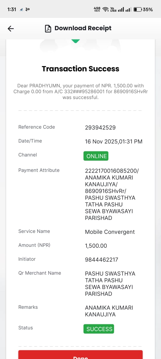Click the red Done button
The image size is (161, 359).
click(80, 355)
